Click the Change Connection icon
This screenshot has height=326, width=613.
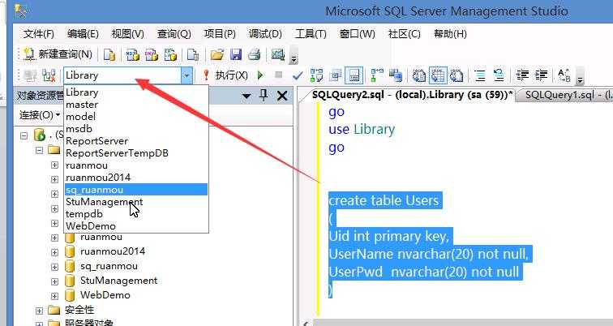pos(49,75)
